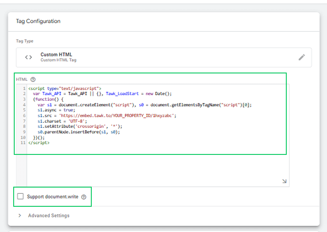
Task: Open the help icon next to HTML label
Action: [33, 79]
